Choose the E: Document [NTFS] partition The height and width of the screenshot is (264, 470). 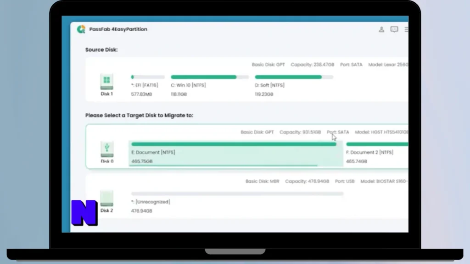[x=236, y=153]
